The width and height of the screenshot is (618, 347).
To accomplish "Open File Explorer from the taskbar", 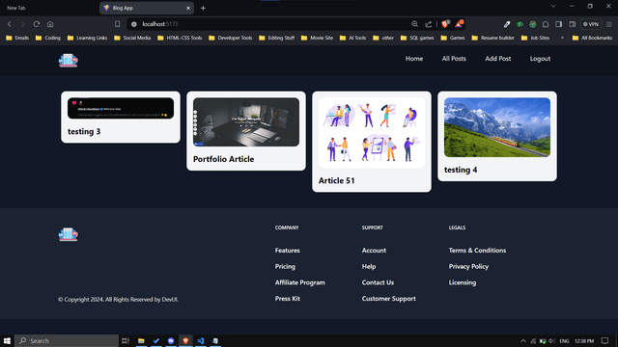I will pyautogui.click(x=141, y=340).
